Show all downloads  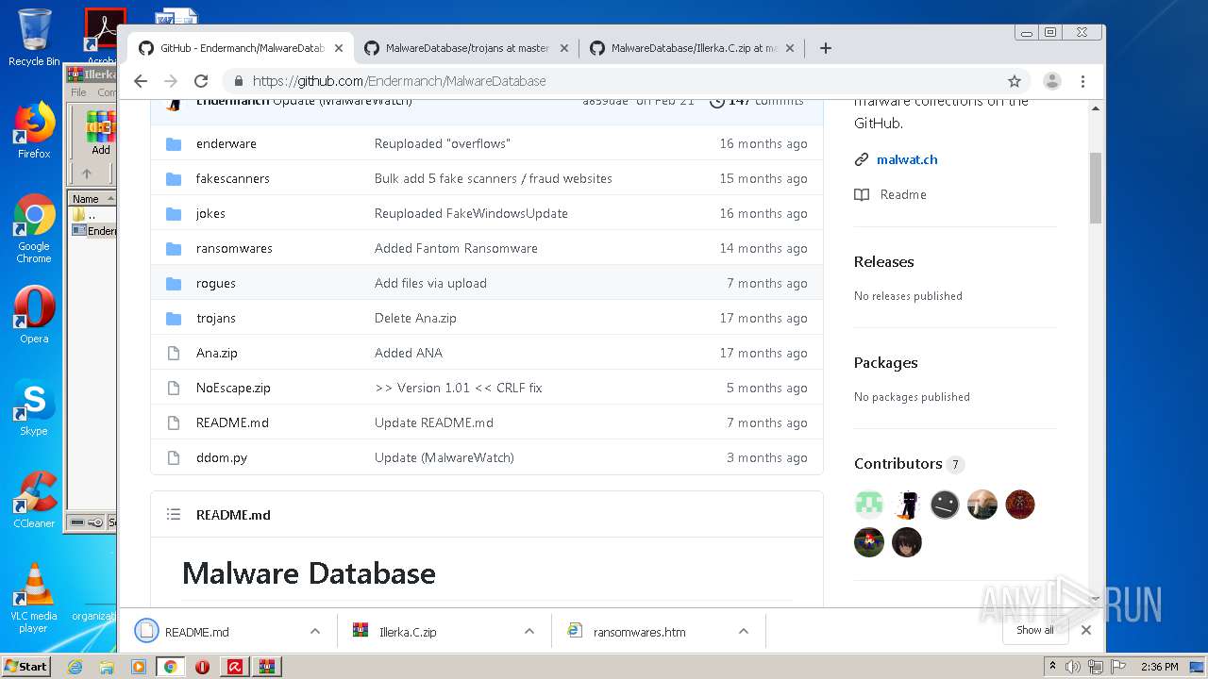(1035, 630)
